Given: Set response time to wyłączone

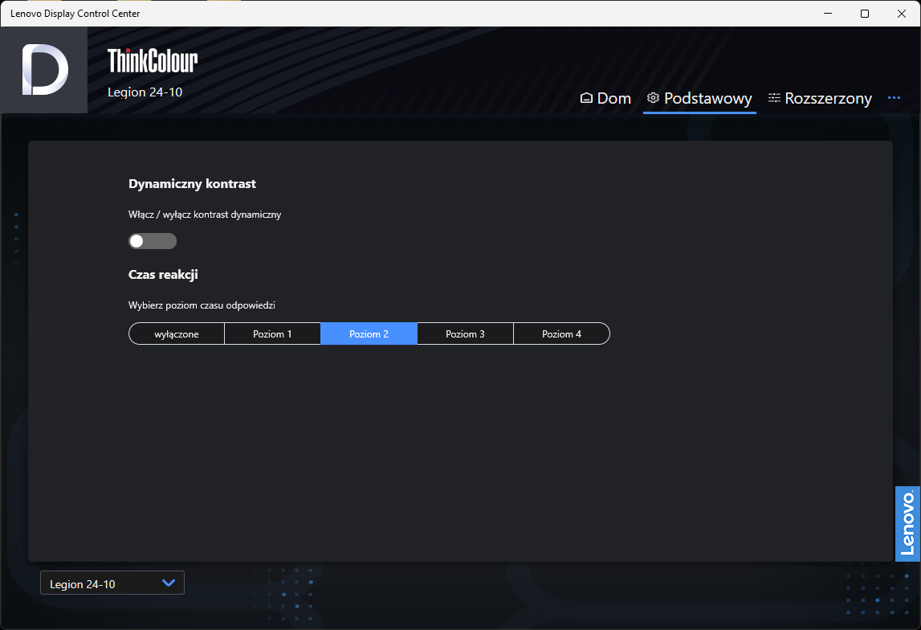Looking at the screenshot, I should click(177, 333).
